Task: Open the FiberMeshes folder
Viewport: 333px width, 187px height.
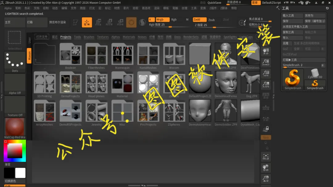Action: coord(97,56)
